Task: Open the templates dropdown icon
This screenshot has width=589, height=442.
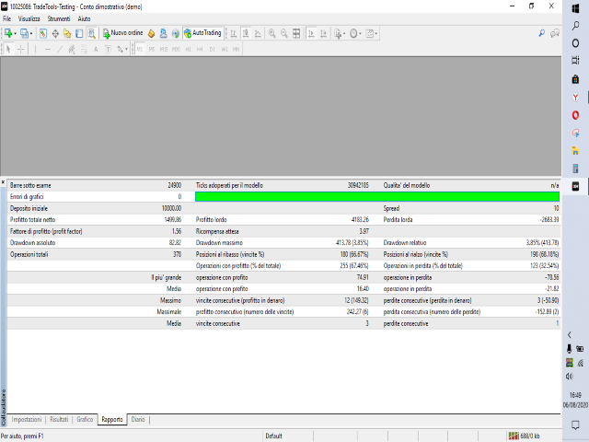Action: pyautogui.click(x=371, y=33)
